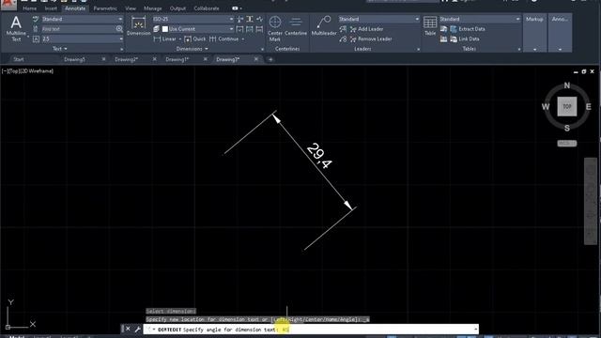Viewport: 601px width, 338px height.
Task: Click the Extract Data tool
Action: (468, 29)
